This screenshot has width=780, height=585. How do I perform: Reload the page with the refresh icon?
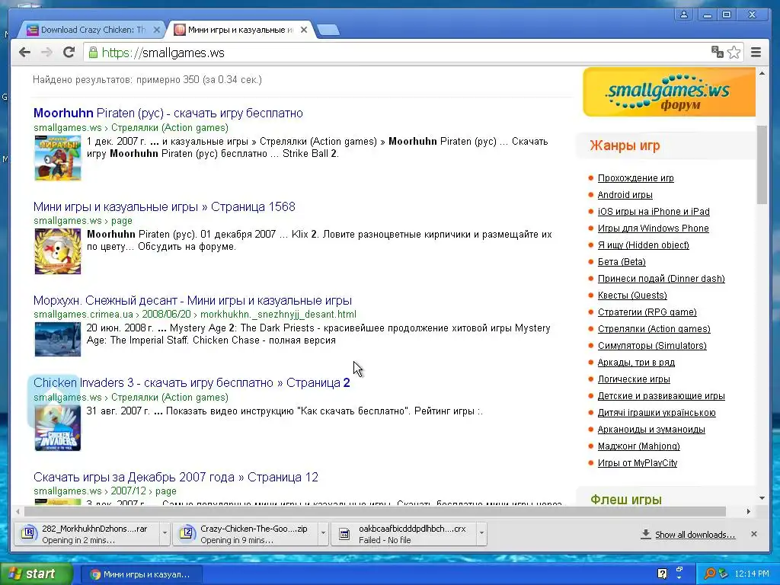point(69,53)
